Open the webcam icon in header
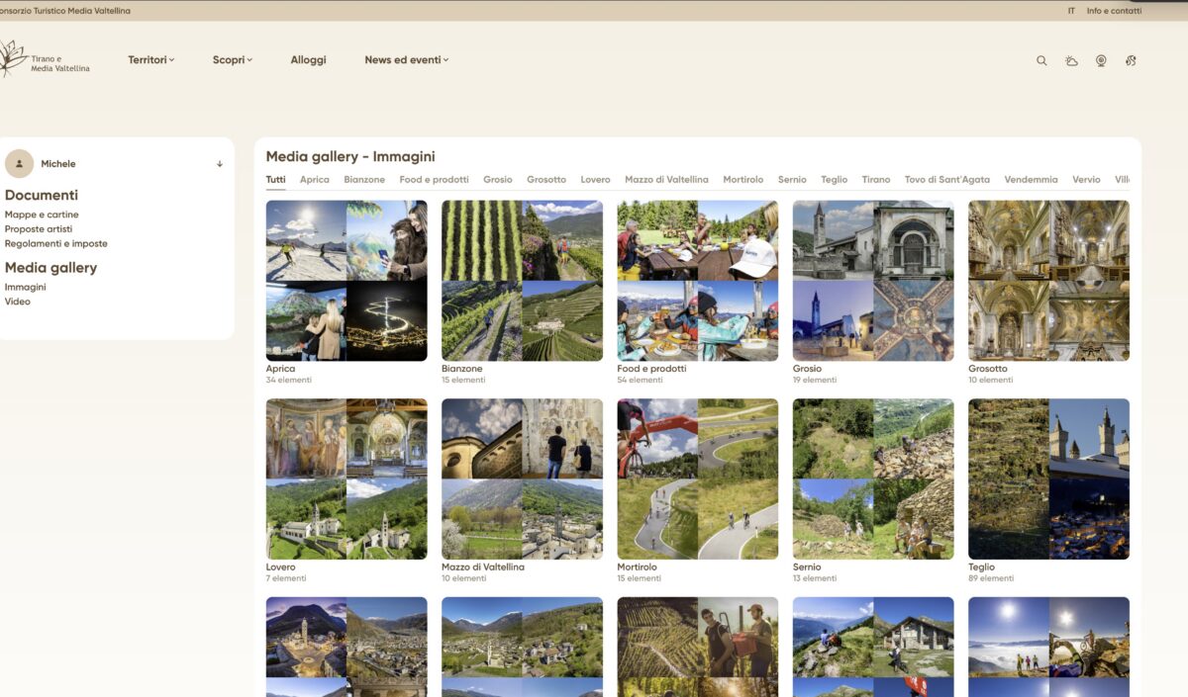This screenshot has height=697, width=1188. pyautogui.click(x=1101, y=60)
